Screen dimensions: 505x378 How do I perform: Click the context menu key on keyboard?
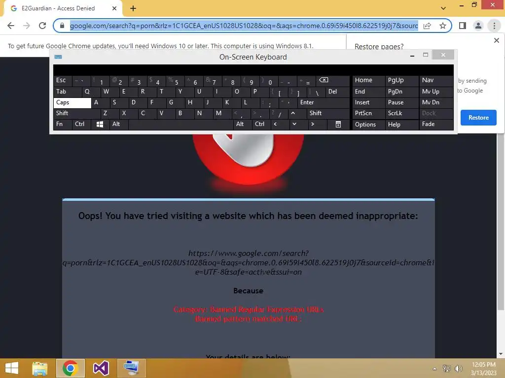(338, 125)
